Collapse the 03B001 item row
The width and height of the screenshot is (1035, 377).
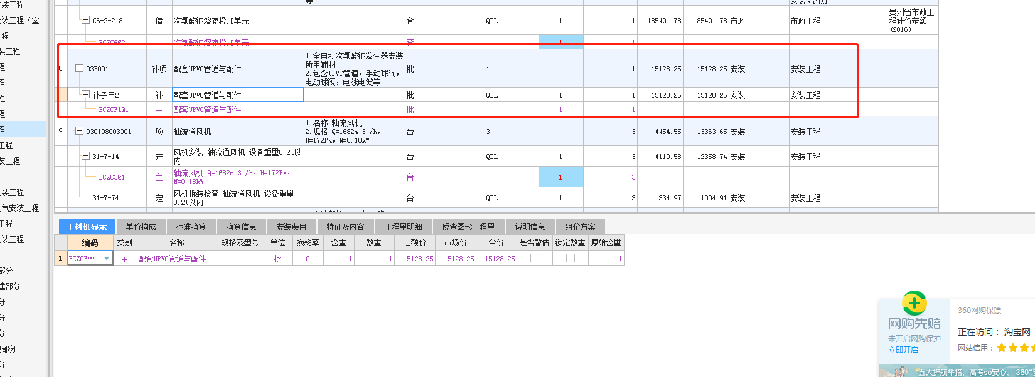(x=80, y=68)
